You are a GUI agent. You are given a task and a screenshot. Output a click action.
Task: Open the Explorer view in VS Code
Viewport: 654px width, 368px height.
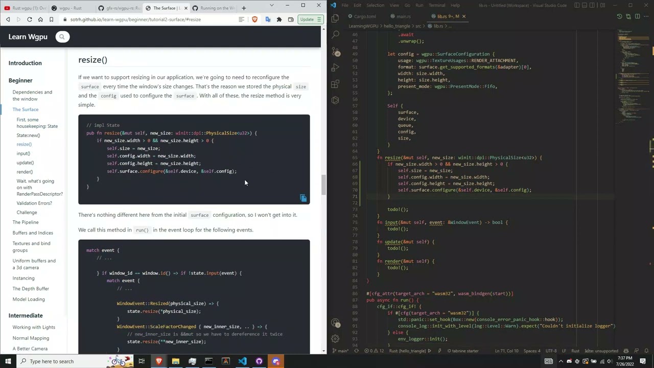point(335,18)
